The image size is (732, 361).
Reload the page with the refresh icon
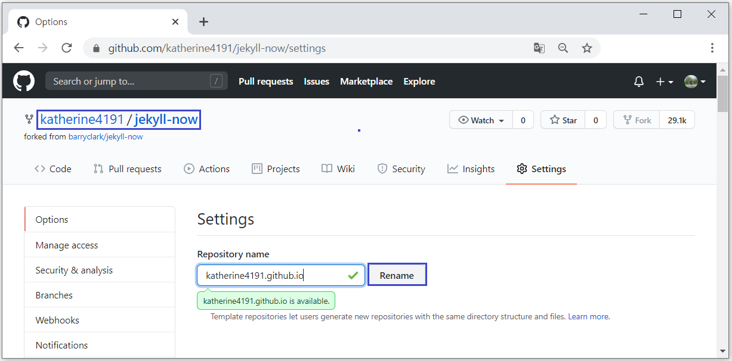pyautogui.click(x=67, y=48)
